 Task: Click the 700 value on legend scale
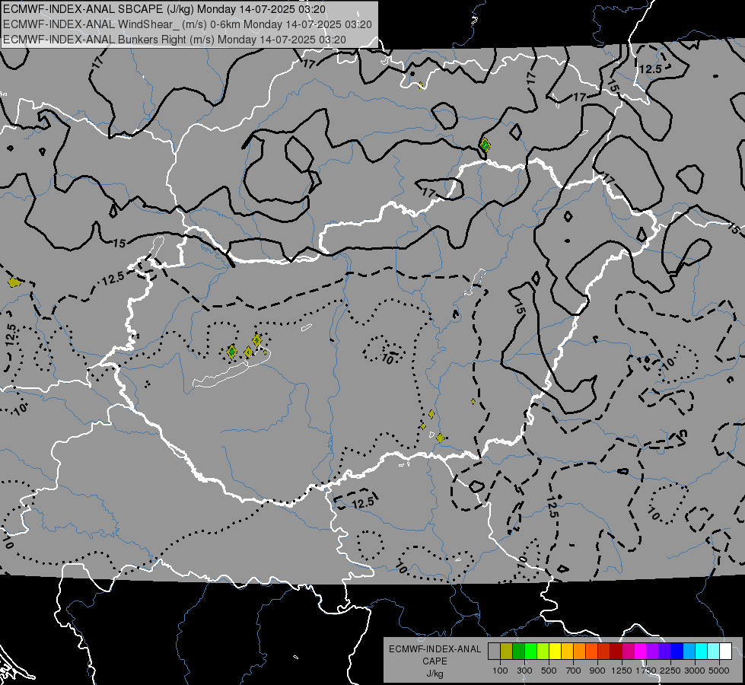coord(574,671)
